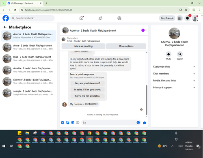This screenshot has width=203, height=158.
Task: Open the Facebook apps menu grid icon
Action: [x=180, y=18]
